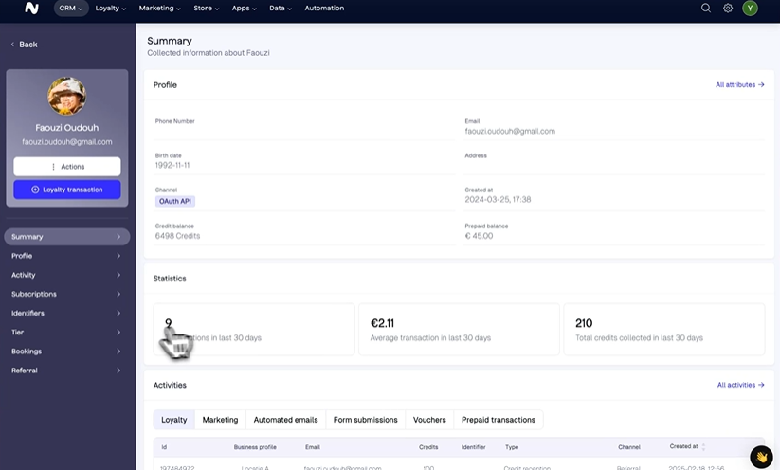This screenshot has height=470, width=780.
Task: Click the Channel column header
Action: tap(628, 447)
